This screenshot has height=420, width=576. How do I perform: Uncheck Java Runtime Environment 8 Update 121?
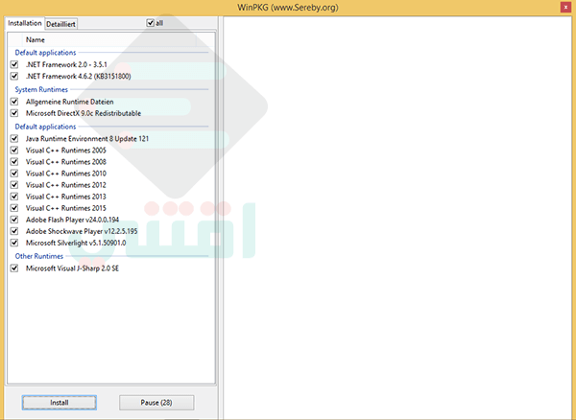14,139
